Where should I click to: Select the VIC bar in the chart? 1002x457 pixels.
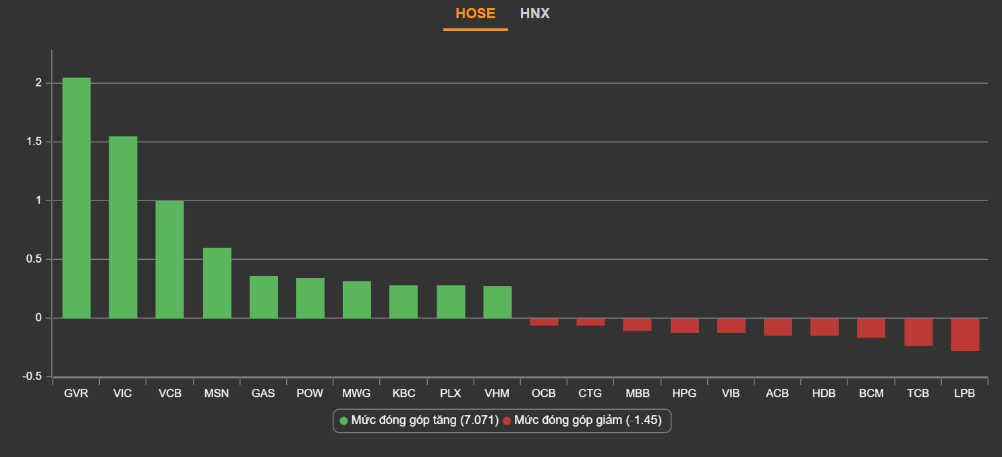[x=123, y=227]
